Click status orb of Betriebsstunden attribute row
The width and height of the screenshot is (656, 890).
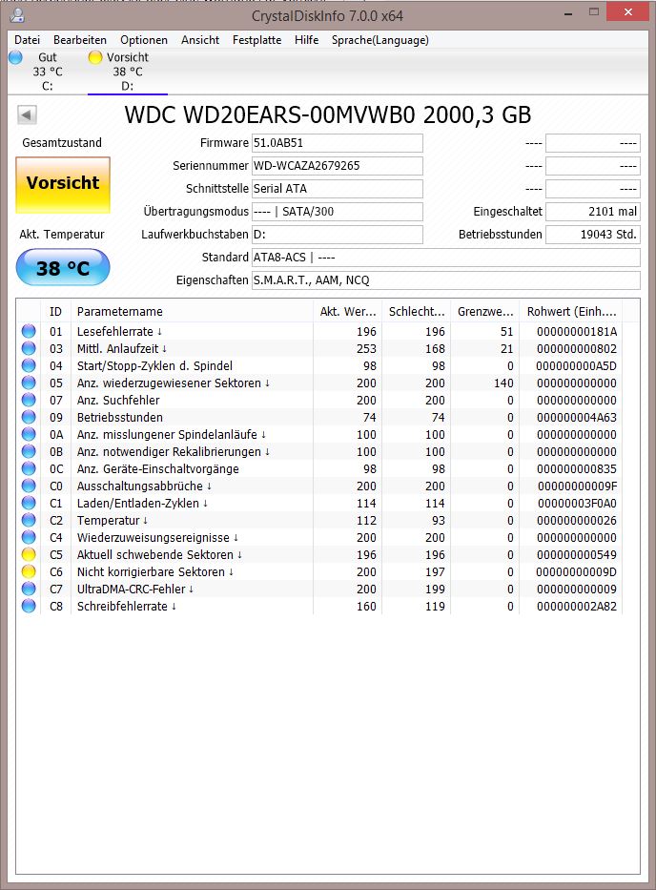(x=29, y=417)
